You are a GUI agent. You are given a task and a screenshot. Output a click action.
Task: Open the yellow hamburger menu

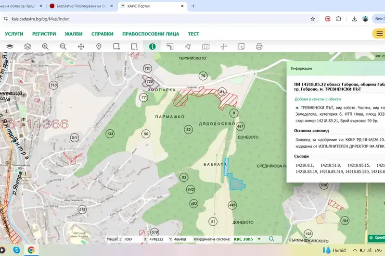click(379, 34)
